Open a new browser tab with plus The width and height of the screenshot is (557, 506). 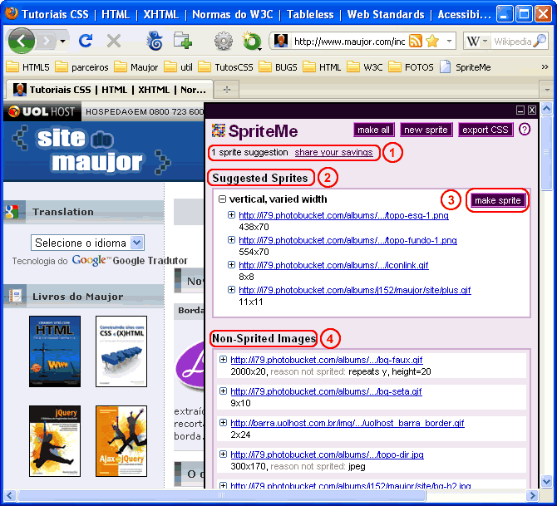(x=227, y=89)
